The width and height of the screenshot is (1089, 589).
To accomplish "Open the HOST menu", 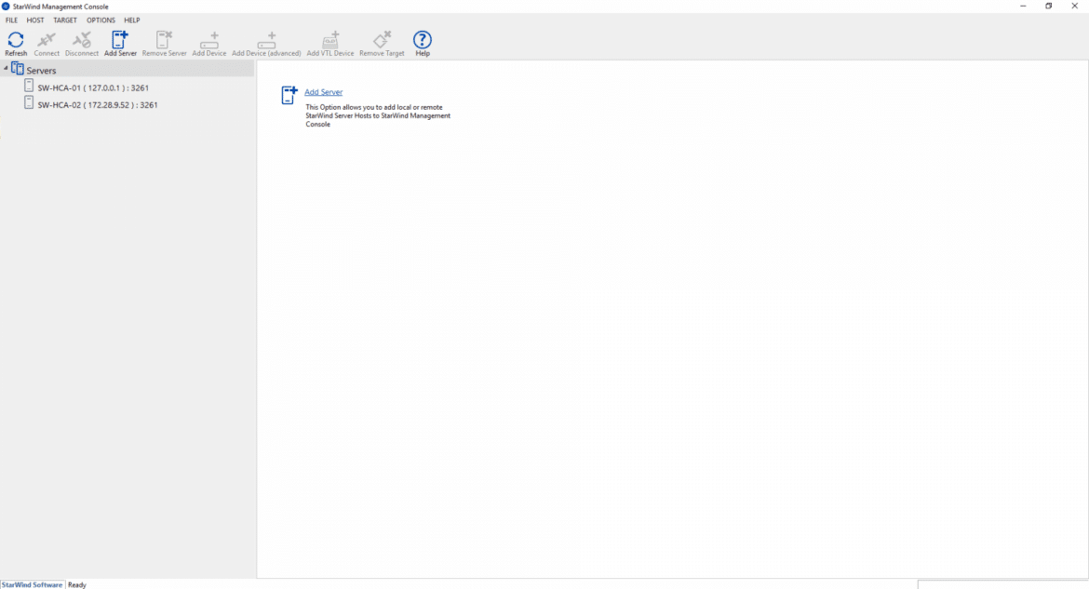I will pyautogui.click(x=35, y=20).
